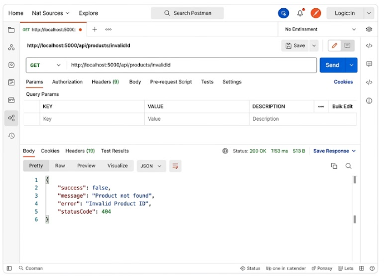The height and width of the screenshot is (278, 384).
Task: Open the Cookies link
Action: coord(343,82)
